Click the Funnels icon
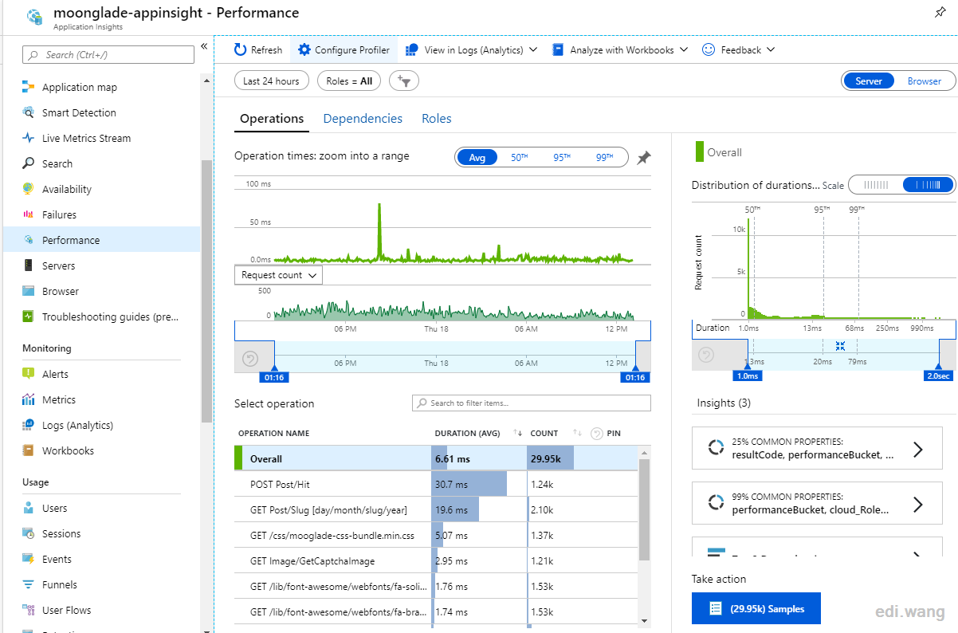 (29, 584)
